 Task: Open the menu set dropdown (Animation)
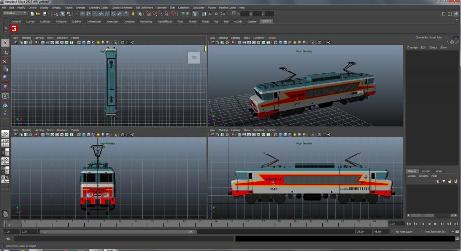14,13
